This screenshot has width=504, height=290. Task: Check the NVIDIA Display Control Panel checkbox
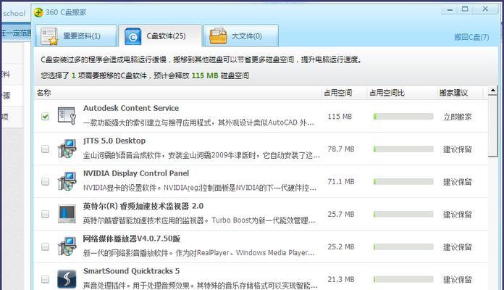pyautogui.click(x=46, y=181)
